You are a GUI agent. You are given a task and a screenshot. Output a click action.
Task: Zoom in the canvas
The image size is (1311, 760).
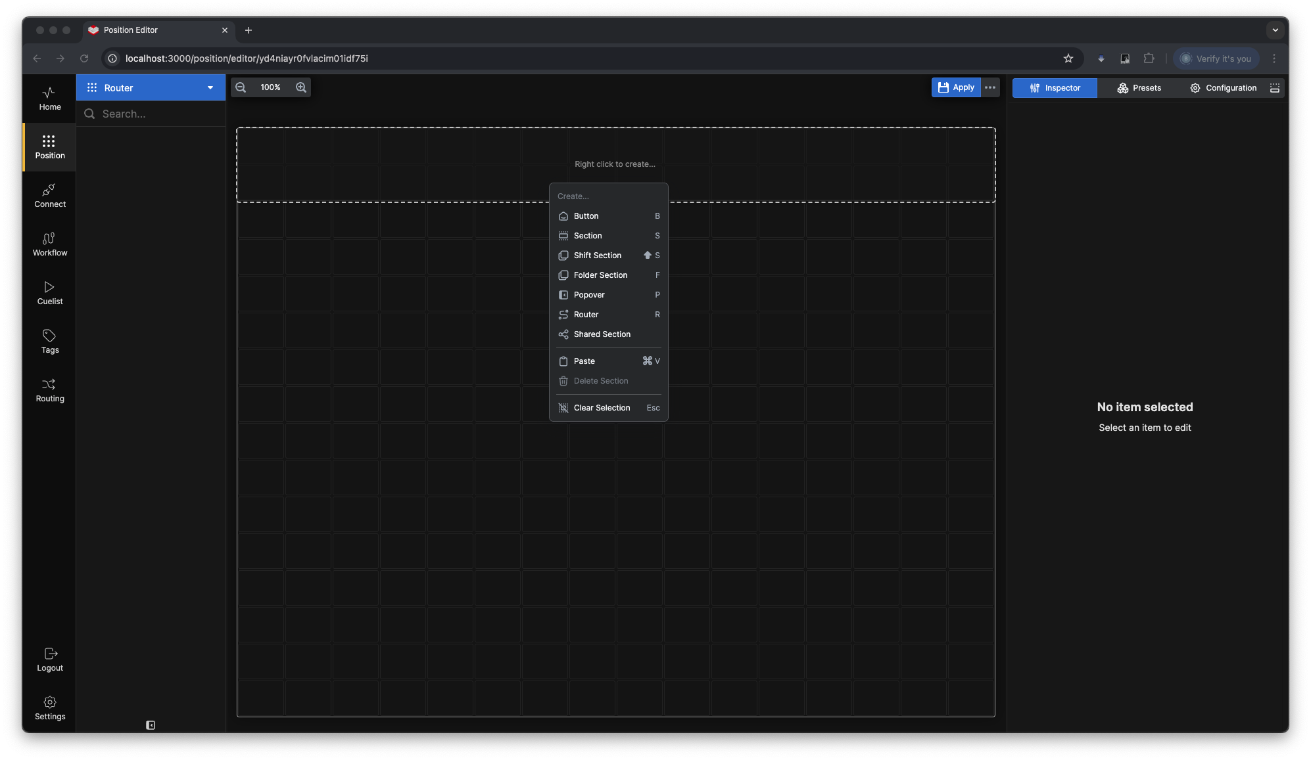[301, 87]
